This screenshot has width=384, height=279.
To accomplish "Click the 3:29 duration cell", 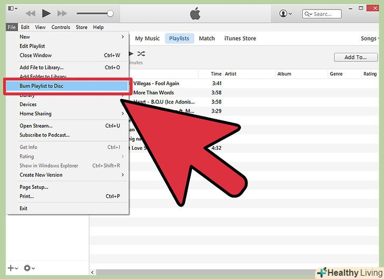I will point(216,111).
